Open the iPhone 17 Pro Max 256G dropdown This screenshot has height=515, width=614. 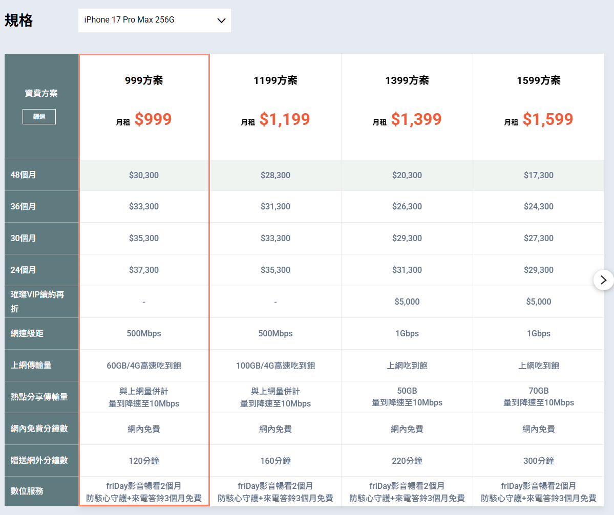pyautogui.click(x=154, y=20)
